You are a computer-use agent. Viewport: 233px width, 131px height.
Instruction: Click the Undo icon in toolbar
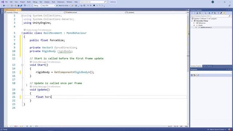[25, 6]
